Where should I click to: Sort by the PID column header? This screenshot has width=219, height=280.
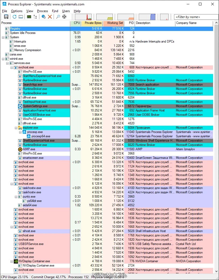click(130, 23)
